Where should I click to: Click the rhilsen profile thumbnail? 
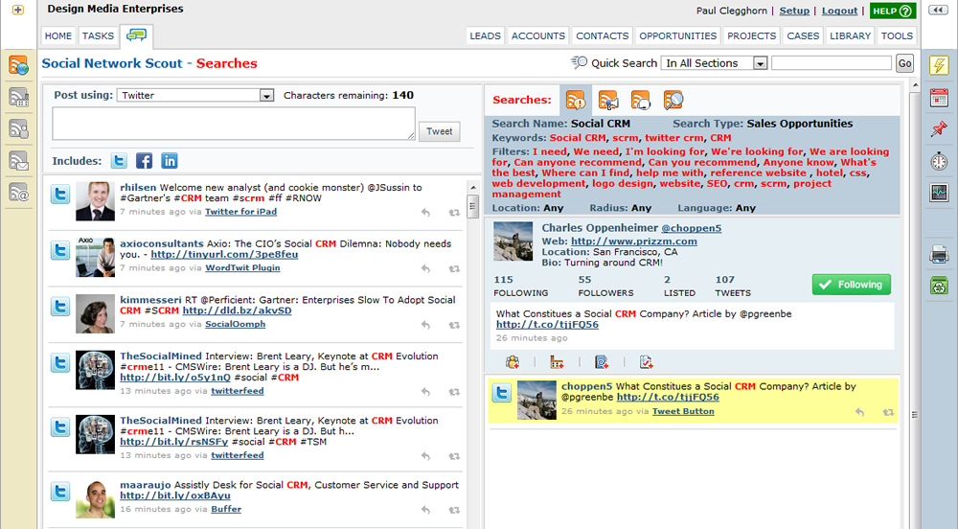95,201
